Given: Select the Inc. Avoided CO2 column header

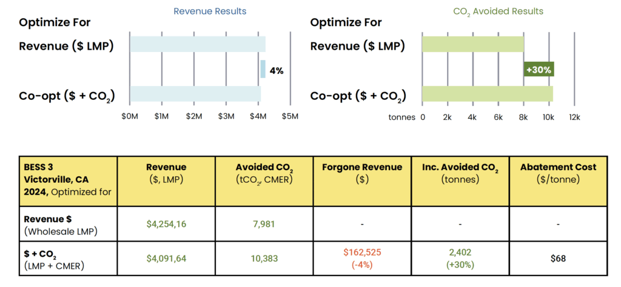Looking at the screenshot, I should pos(460,172).
